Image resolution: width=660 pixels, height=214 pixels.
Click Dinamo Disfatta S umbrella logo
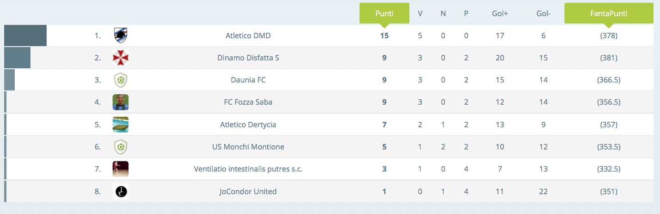pyautogui.click(x=120, y=58)
